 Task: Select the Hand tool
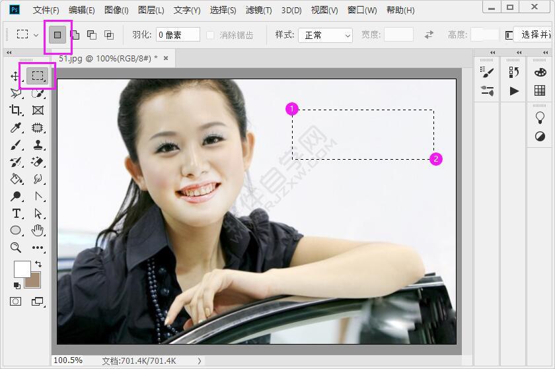click(38, 230)
